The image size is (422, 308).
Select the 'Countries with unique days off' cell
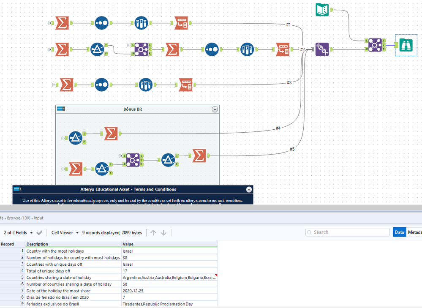74,264
